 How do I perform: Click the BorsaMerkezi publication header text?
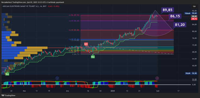click(x=33, y=2)
